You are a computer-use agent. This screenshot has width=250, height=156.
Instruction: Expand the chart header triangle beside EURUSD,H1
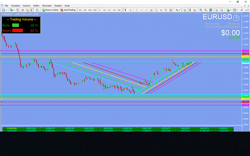click(2, 14)
